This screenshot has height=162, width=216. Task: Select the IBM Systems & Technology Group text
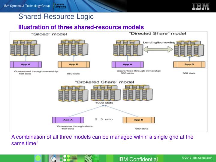click(27, 6)
